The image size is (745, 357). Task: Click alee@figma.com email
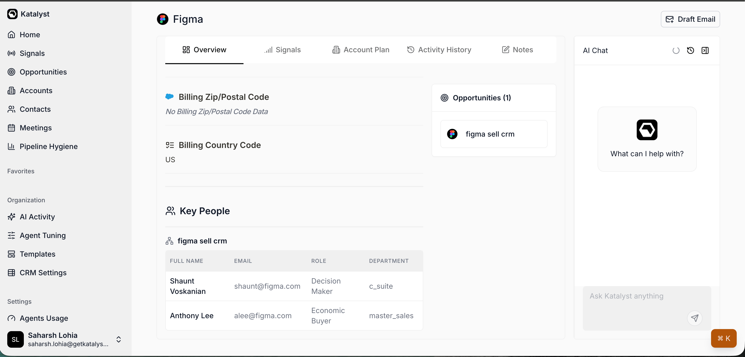[263, 316]
